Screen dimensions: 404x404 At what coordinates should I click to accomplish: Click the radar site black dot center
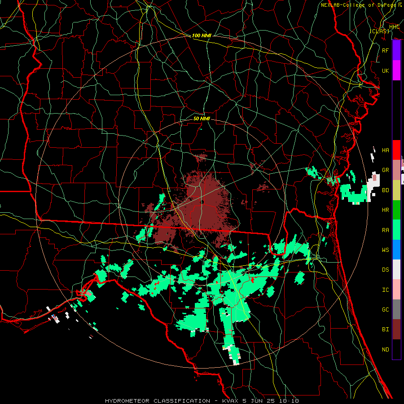[x=202, y=202]
